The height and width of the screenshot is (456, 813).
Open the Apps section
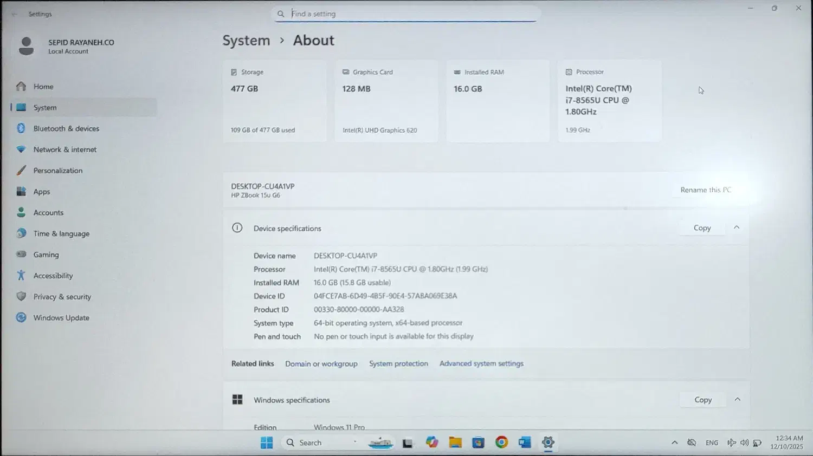pos(42,191)
